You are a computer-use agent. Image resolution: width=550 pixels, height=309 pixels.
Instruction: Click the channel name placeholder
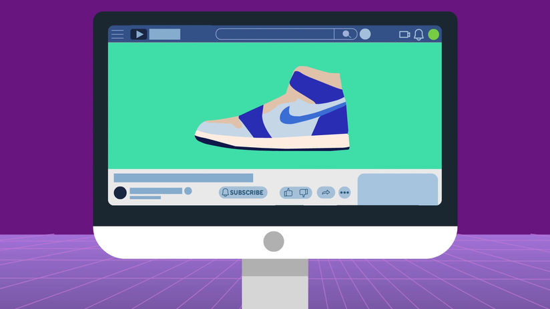click(x=156, y=190)
